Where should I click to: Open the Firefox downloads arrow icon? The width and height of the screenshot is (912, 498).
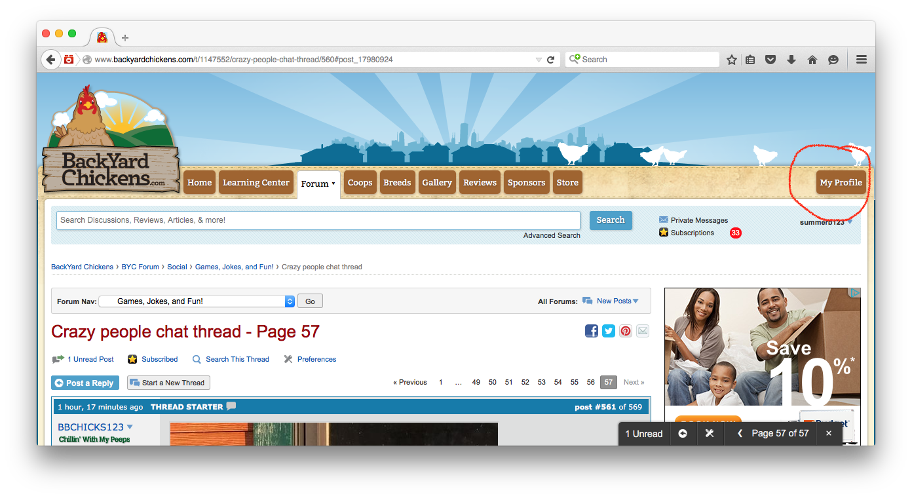(791, 60)
